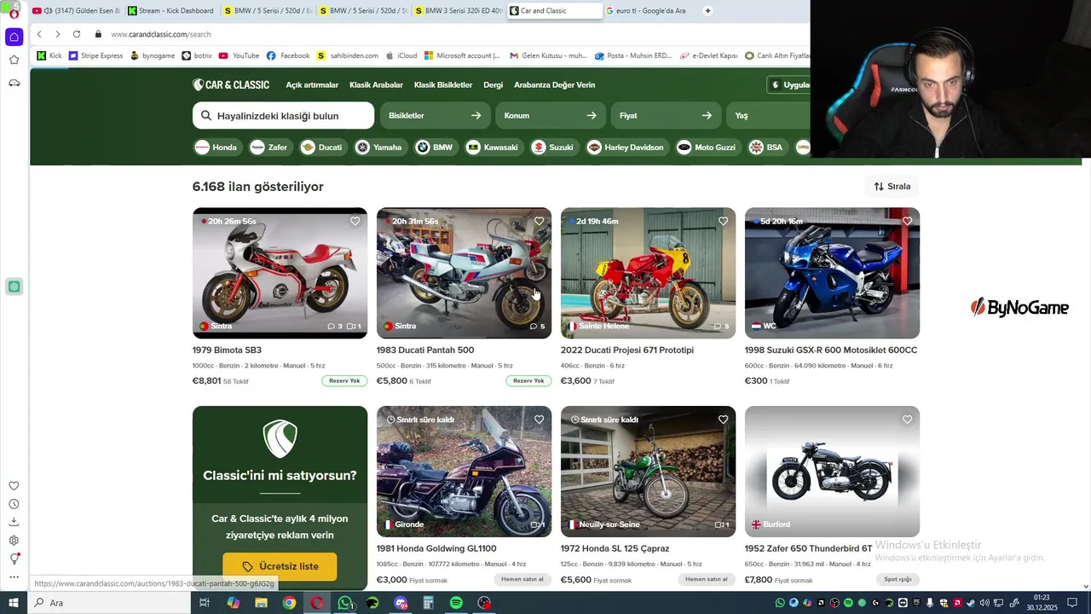Click the search field Hayalinizdeki klasiği bulun

tap(283, 115)
